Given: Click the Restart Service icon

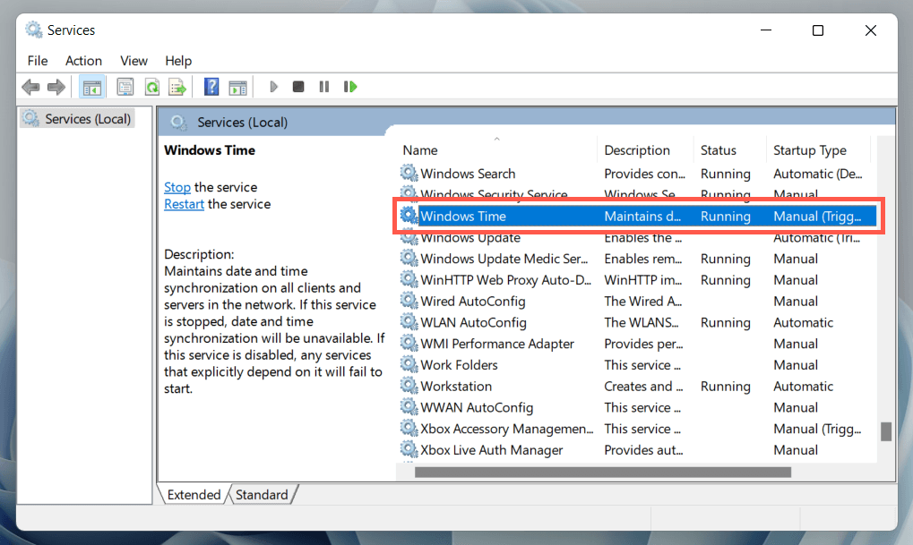Looking at the screenshot, I should coord(350,87).
